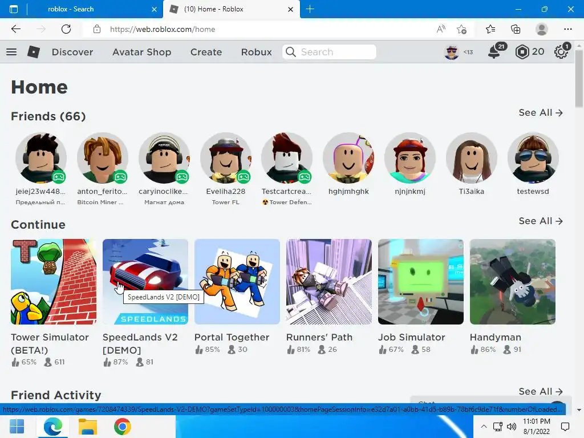Open Job Simulator game thumbnail
This screenshot has width=584, height=438.
421,282
